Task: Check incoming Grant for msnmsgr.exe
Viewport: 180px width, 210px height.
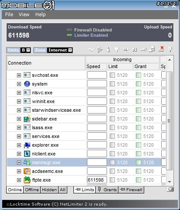Action: pyautogui.click(x=138, y=162)
